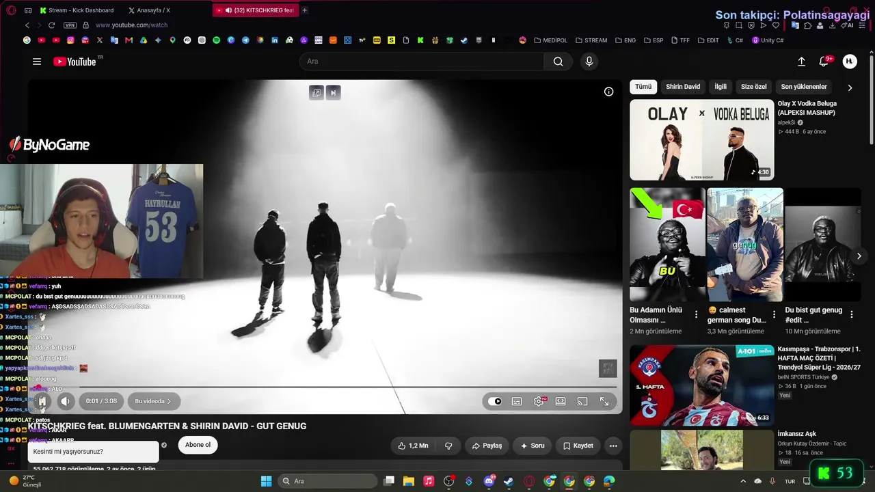875x492 pixels.
Task: Click the YouTube search magnifier button
Action: point(558,61)
